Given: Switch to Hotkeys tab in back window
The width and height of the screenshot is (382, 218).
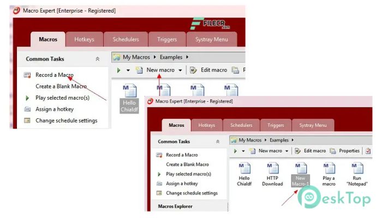Looking at the screenshot, I should 84,39.
